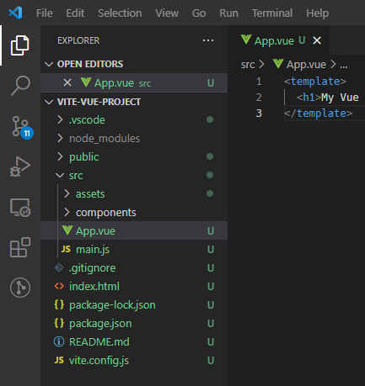365x386 pixels.
Task: Open the Explorer view in the activity bar
Action: (x=19, y=45)
